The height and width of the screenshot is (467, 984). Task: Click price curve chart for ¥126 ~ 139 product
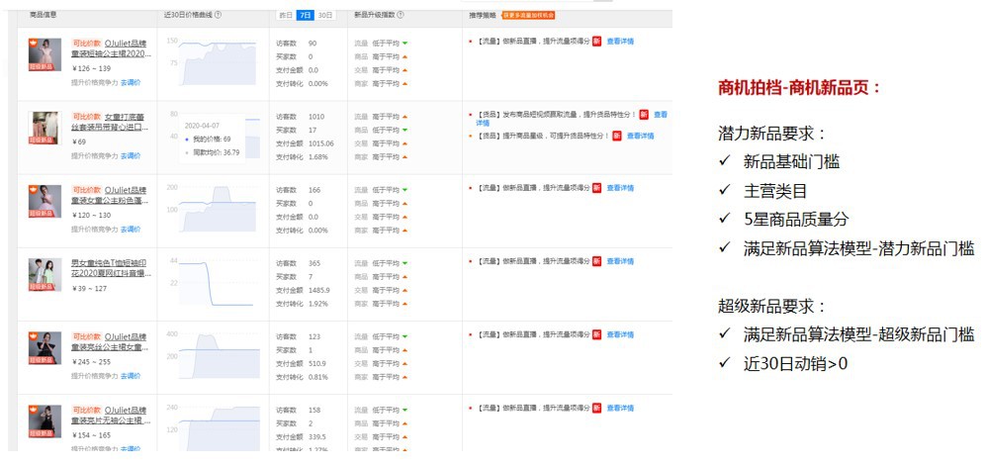coord(213,61)
